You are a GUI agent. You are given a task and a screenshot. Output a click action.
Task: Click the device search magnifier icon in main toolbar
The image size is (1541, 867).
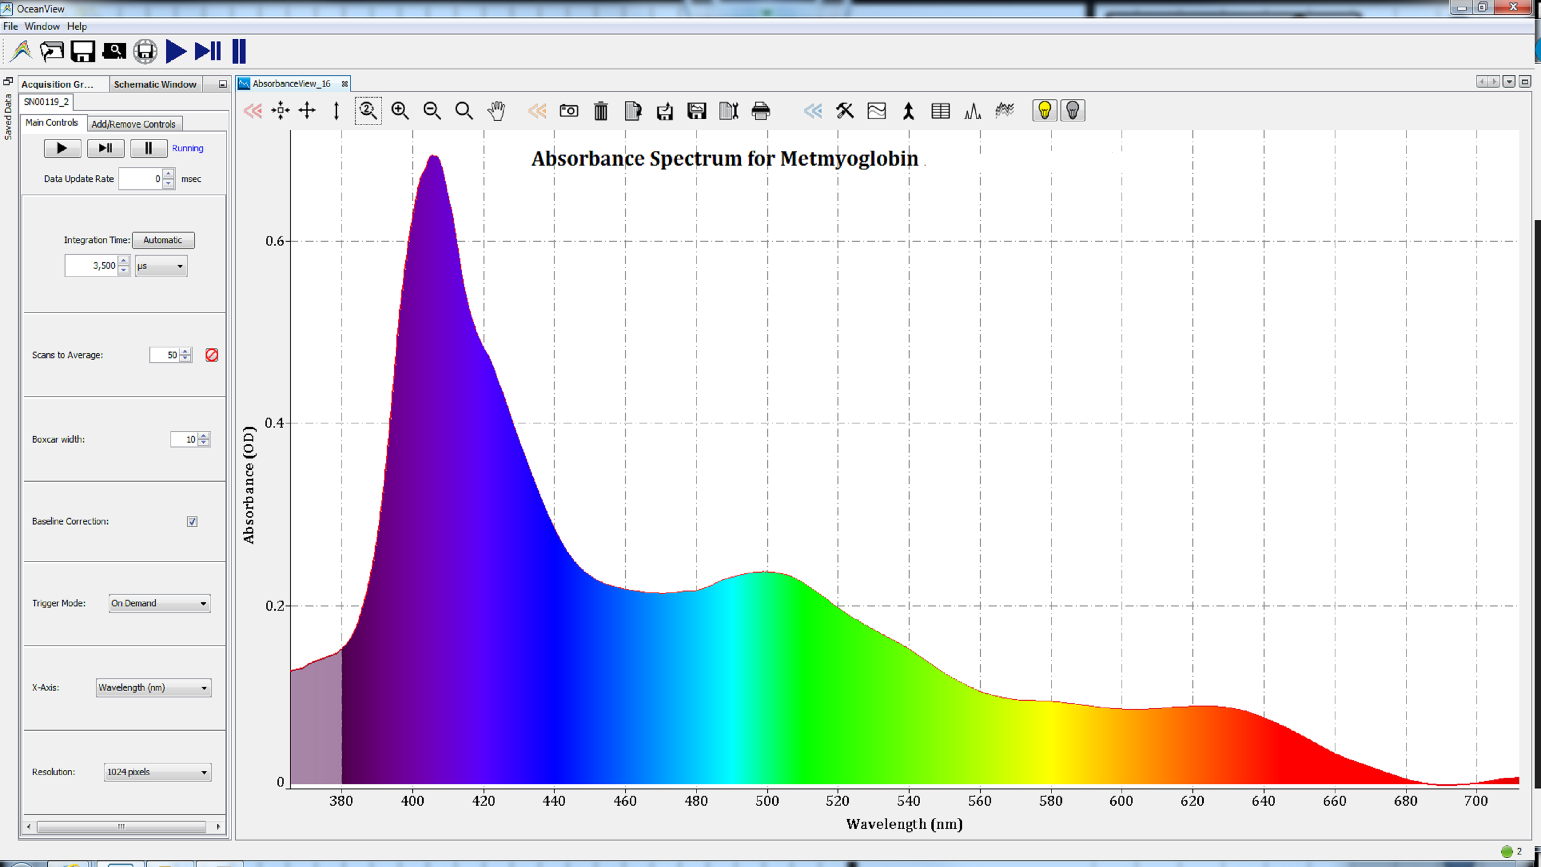tap(114, 52)
